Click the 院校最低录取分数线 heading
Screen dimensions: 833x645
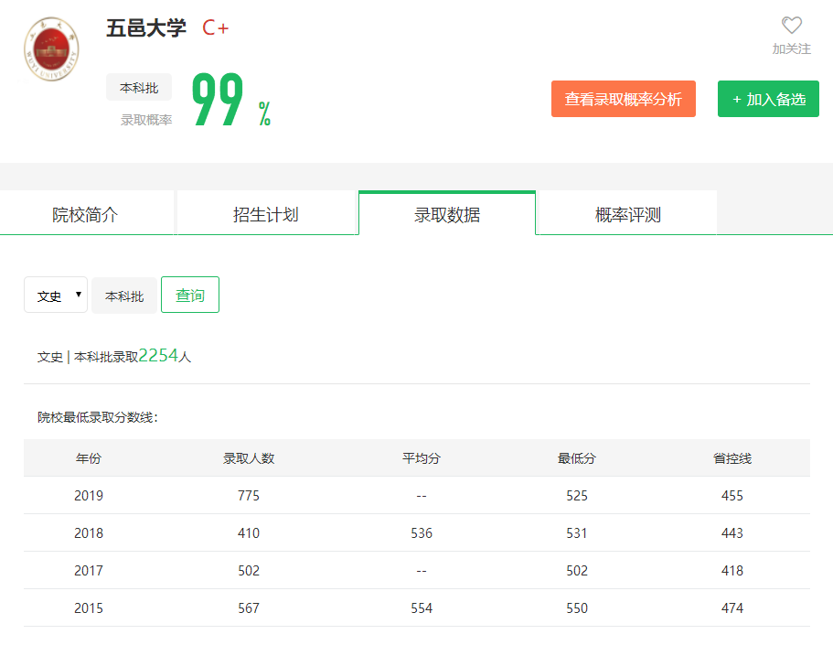click(97, 417)
